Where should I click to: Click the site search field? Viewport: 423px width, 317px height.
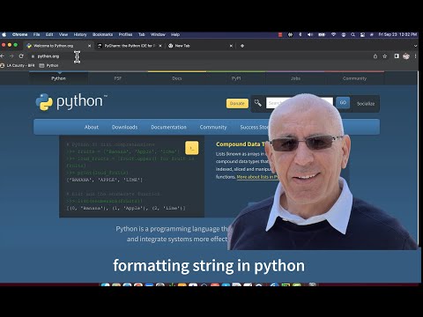tap(300, 103)
